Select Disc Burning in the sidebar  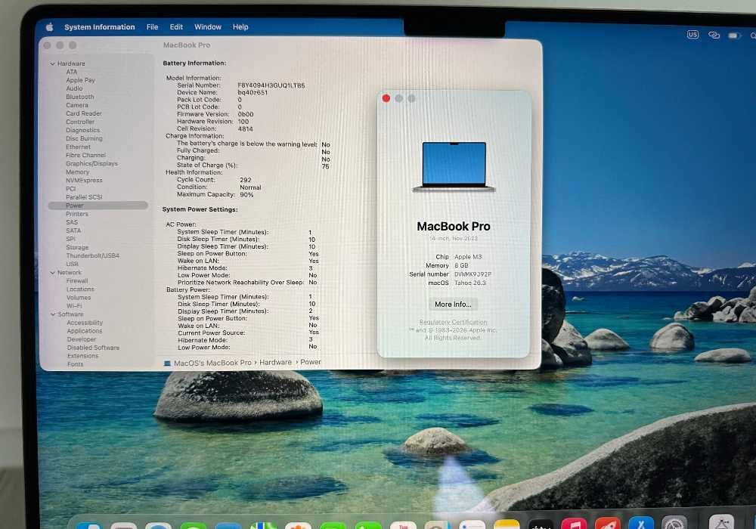[85, 138]
